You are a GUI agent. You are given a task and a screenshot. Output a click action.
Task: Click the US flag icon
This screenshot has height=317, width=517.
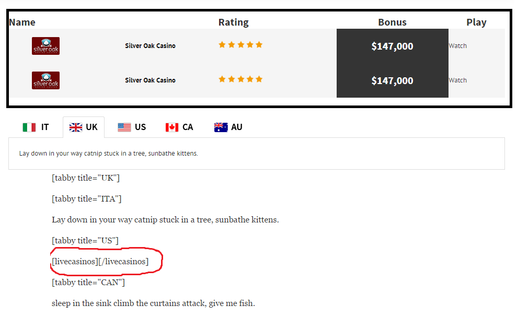[x=124, y=127]
